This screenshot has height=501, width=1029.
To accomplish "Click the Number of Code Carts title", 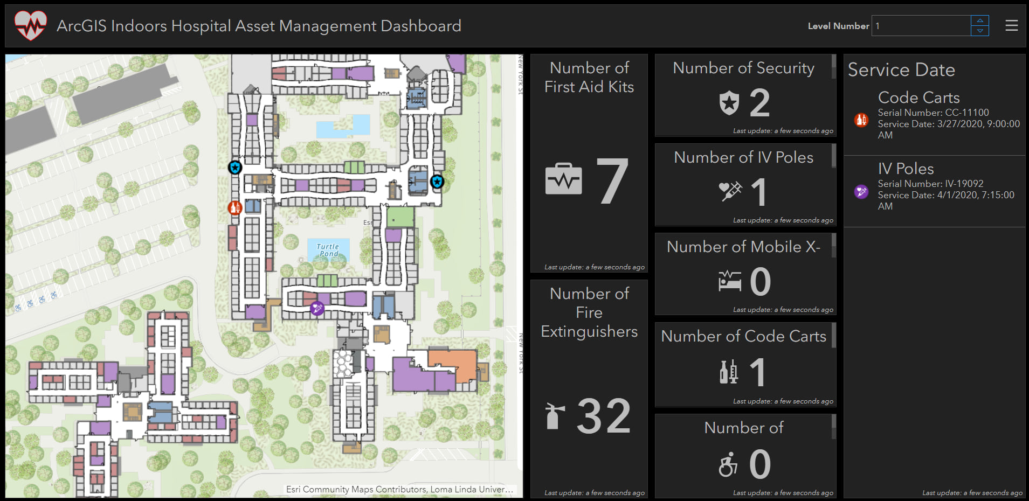I will point(743,336).
